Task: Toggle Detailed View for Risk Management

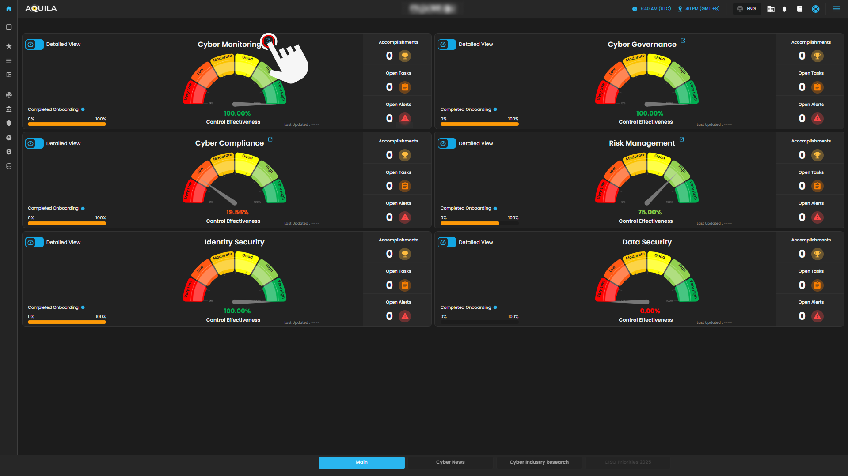Action: coord(447,143)
